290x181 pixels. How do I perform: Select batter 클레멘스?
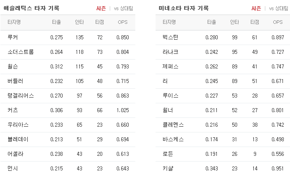point(173,124)
